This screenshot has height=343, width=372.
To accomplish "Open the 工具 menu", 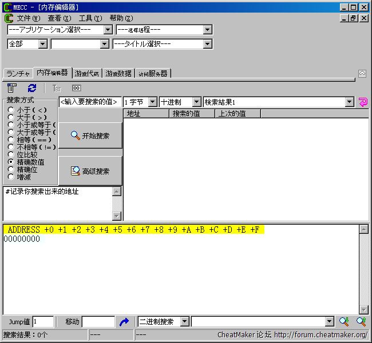I will point(90,18).
